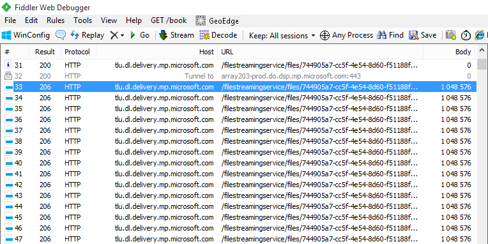Select session row 44
This screenshot has width=488, height=244.
[238, 206]
